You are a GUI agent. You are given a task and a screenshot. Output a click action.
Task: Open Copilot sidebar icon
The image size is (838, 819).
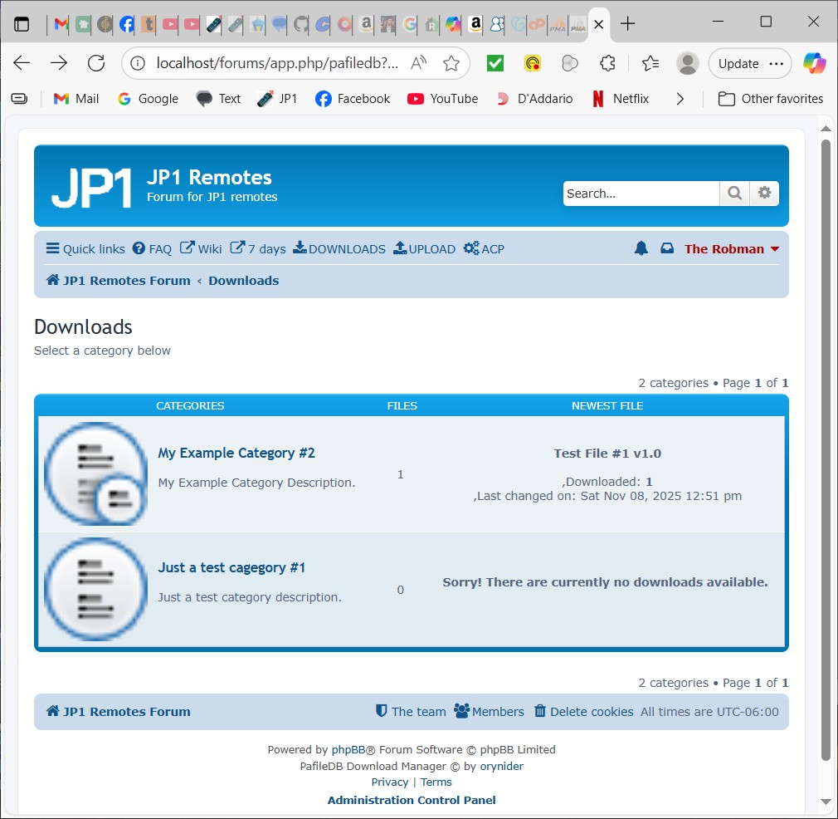point(814,63)
